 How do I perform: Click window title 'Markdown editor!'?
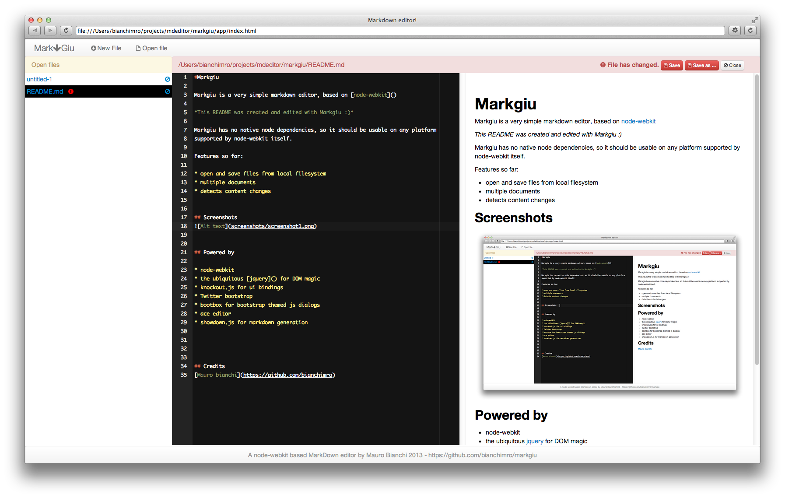(x=392, y=20)
